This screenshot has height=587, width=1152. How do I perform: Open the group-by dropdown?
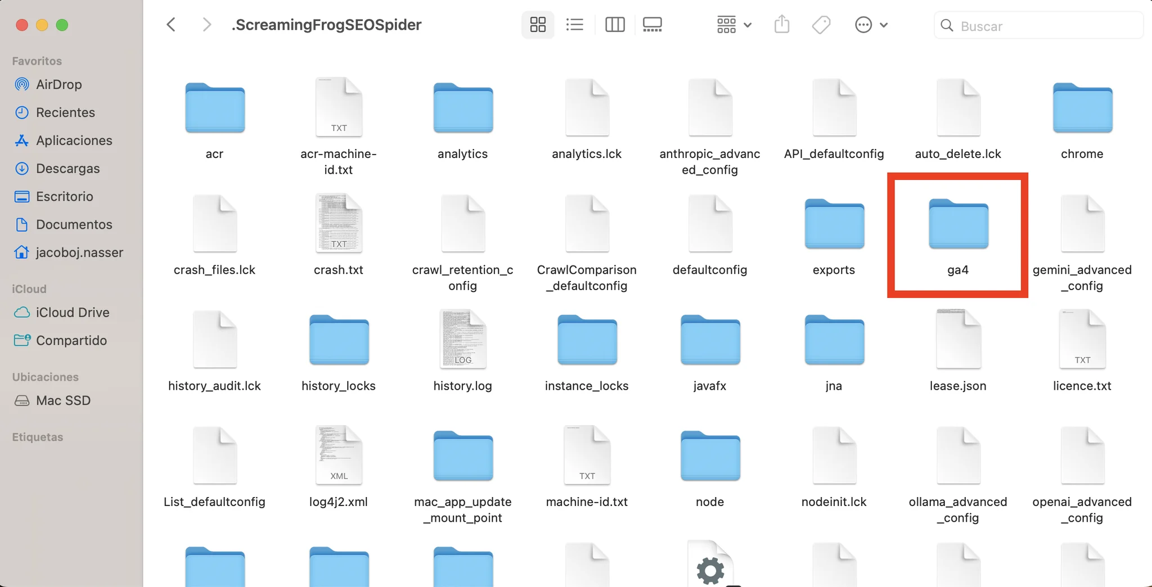tap(734, 25)
